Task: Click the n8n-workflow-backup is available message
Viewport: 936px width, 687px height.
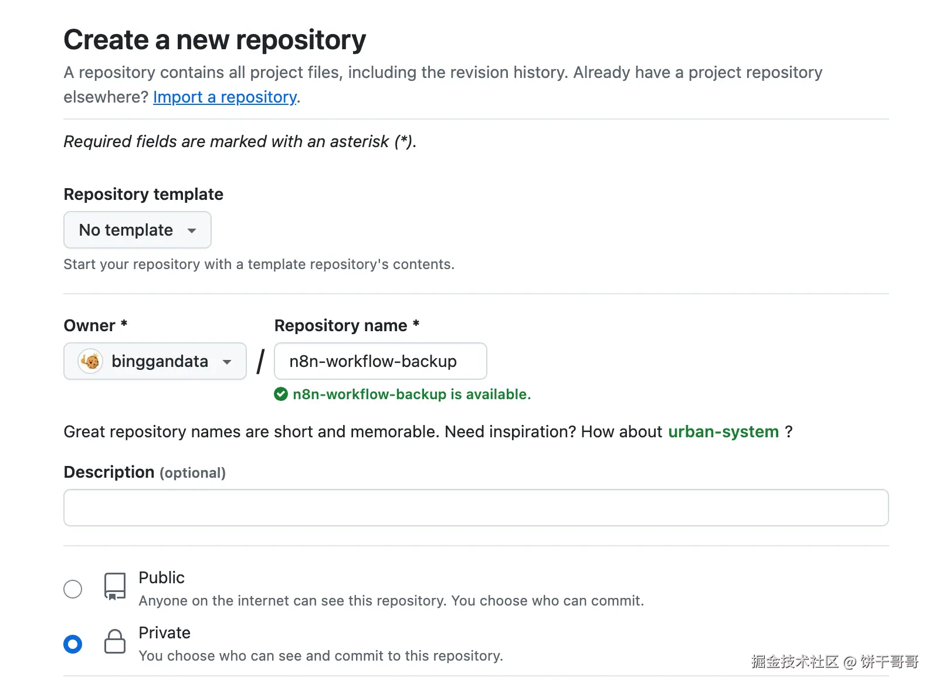Action: pyautogui.click(x=412, y=394)
